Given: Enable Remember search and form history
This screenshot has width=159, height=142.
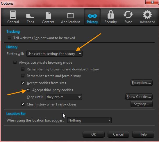Looking at the screenshot, I should tap(23, 76).
